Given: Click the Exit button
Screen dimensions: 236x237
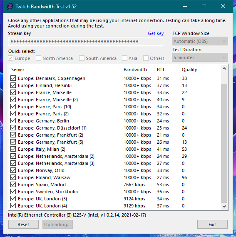Looking at the screenshot, I should pos(212,225).
